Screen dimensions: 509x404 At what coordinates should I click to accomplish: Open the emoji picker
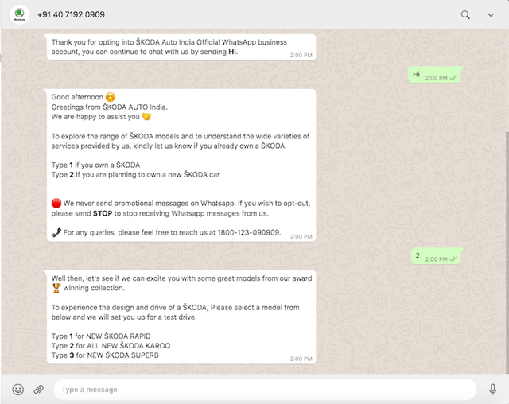click(18, 389)
